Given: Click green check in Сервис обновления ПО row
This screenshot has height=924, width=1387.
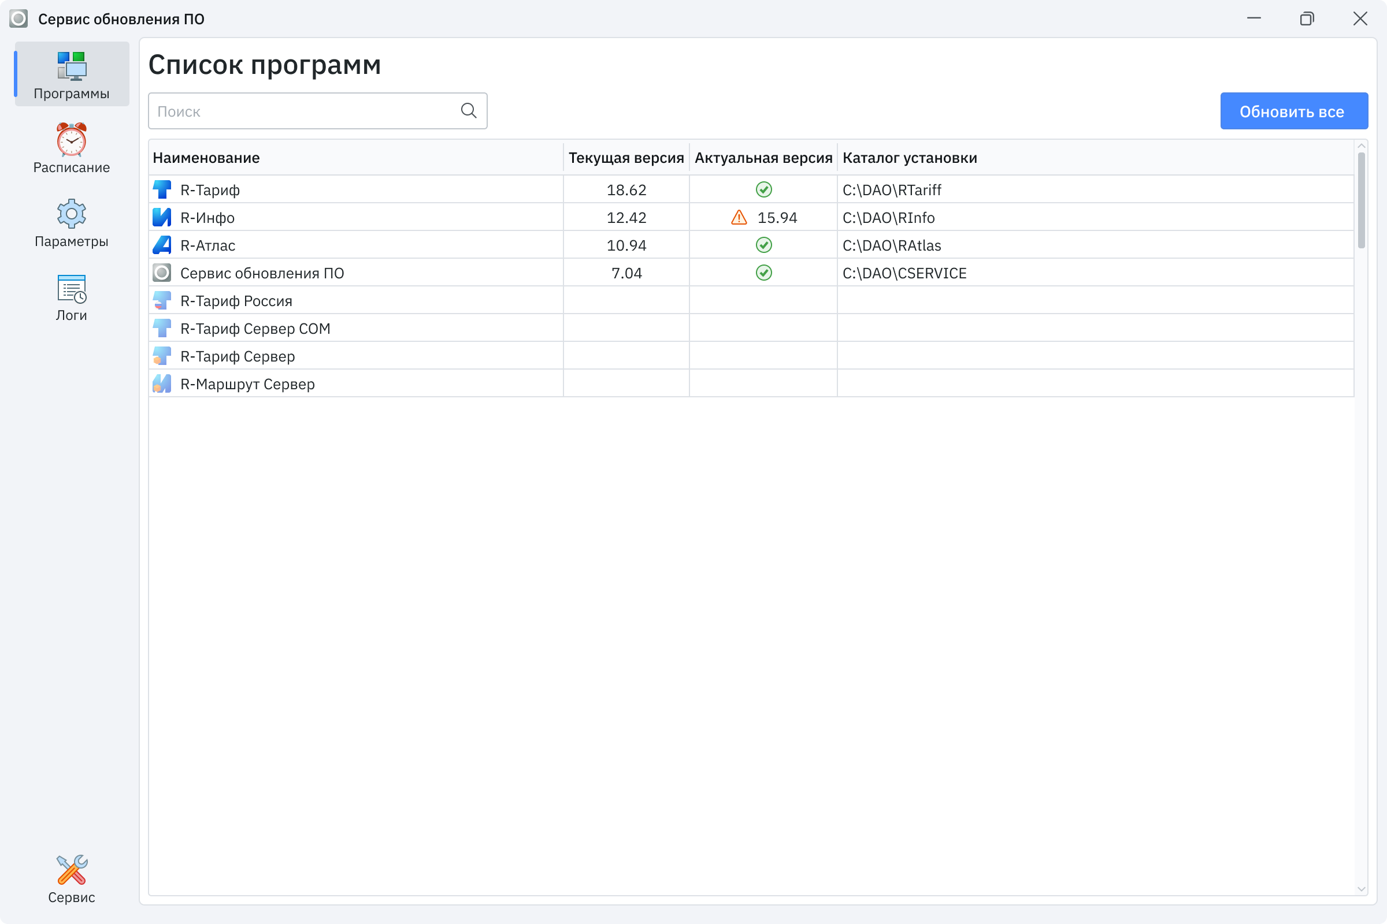Looking at the screenshot, I should point(763,273).
